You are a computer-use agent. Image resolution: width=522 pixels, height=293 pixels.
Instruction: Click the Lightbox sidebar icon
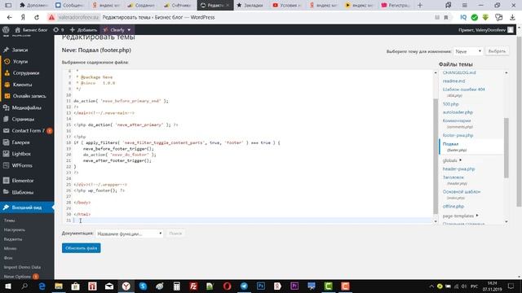tap(6, 154)
